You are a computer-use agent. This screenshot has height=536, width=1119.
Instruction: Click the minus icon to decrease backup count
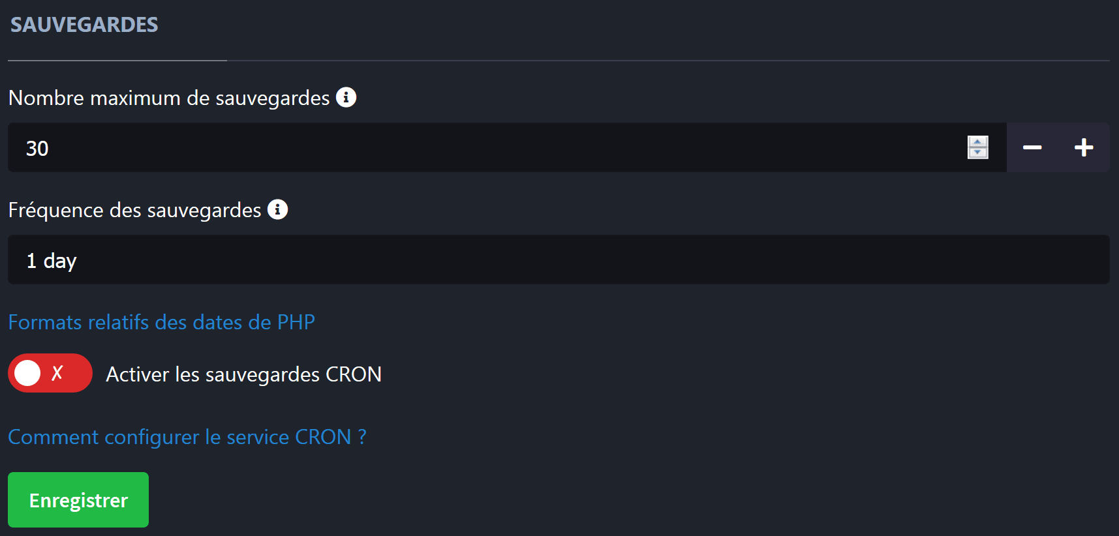1033,147
